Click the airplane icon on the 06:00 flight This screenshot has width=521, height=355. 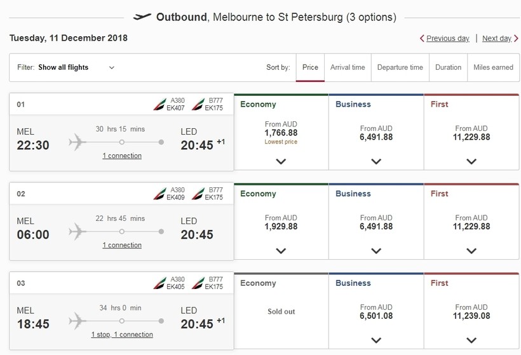[78, 231]
